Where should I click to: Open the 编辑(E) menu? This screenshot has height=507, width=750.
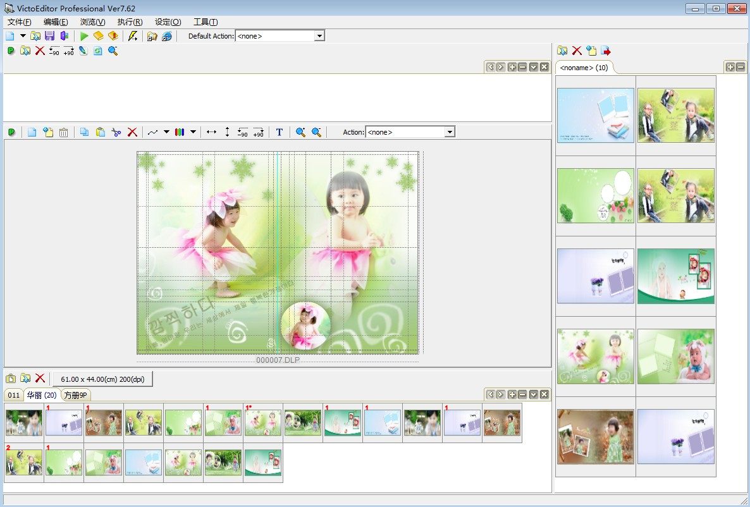(56, 22)
